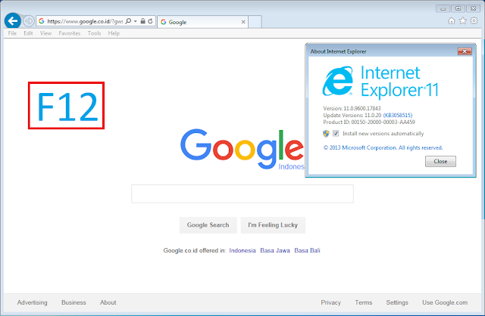Click the 'Product ID: 00150-20000-00003-AA459' text
The width and height of the screenshot is (485, 316).
coord(369,122)
